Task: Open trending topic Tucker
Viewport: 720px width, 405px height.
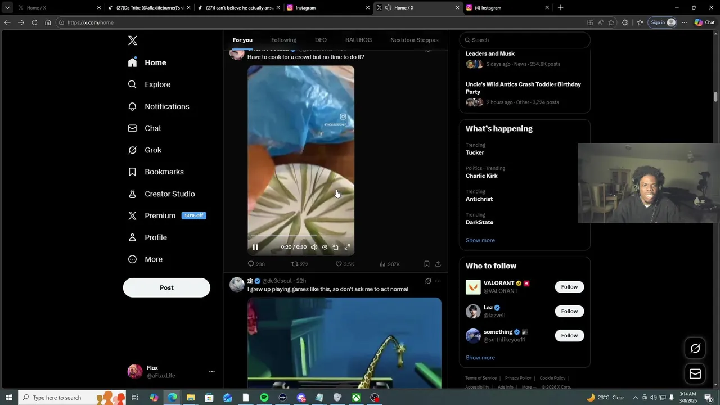Action: 475,152
